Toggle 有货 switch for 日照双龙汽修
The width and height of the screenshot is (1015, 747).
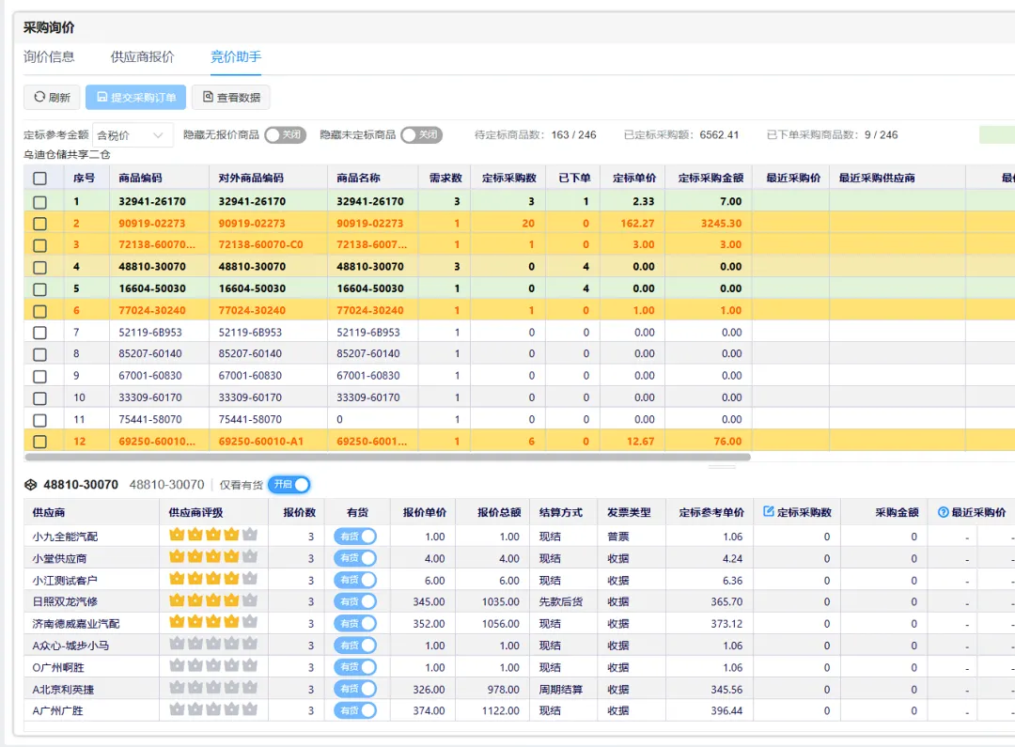pyautogui.click(x=355, y=601)
